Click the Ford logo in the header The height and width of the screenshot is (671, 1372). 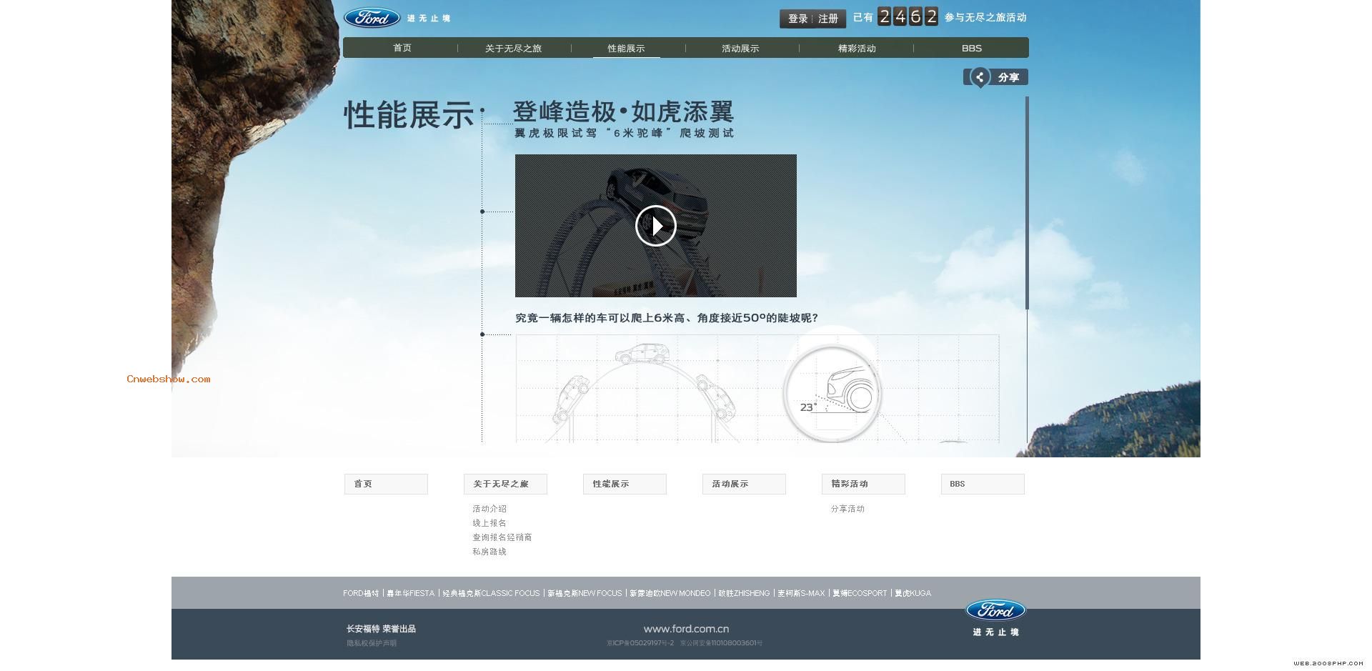[x=372, y=18]
